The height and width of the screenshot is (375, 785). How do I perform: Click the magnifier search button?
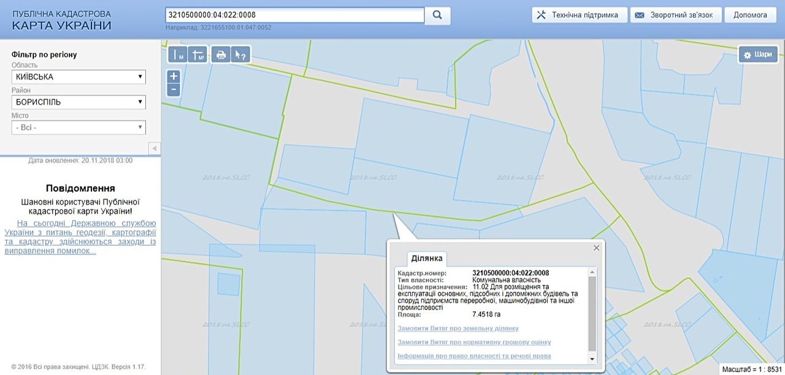click(x=438, y=15)
